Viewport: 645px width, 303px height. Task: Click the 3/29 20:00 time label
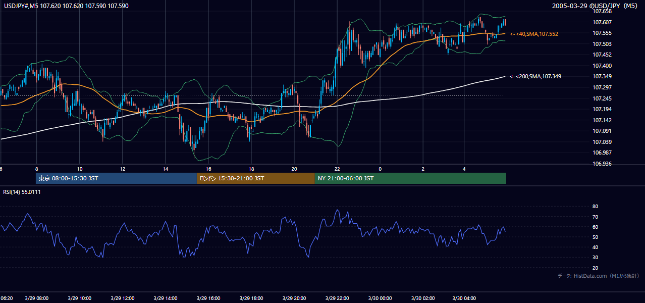[x=294, y=298]
